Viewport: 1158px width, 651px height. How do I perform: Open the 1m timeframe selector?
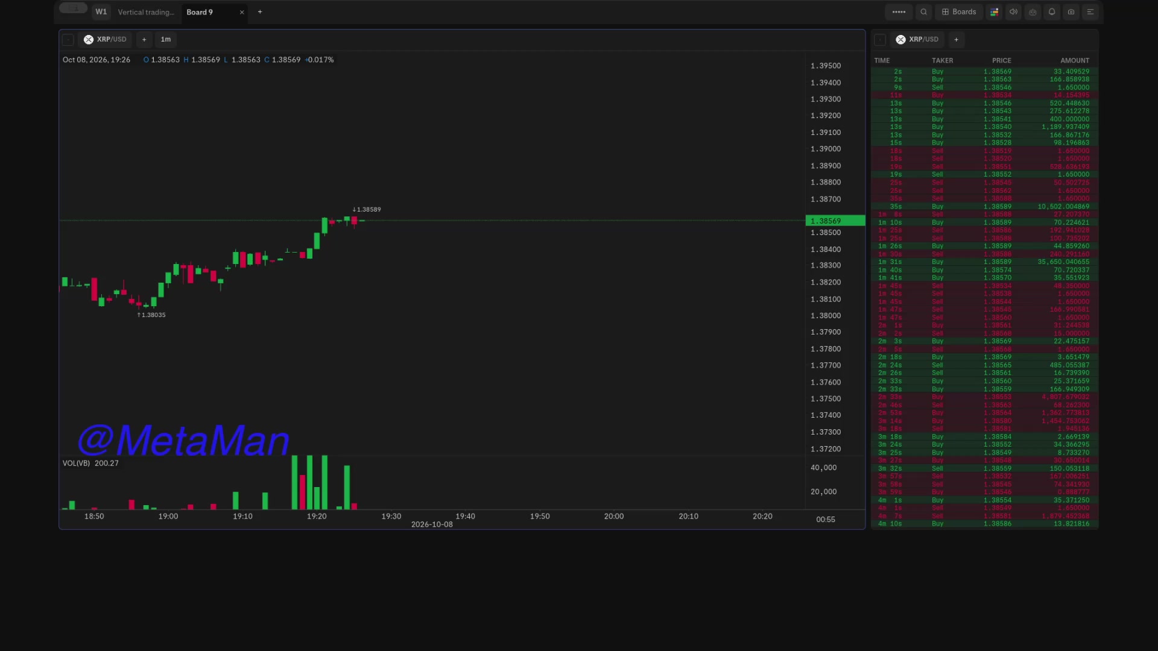pyautogui.click(x=165, y=39)
